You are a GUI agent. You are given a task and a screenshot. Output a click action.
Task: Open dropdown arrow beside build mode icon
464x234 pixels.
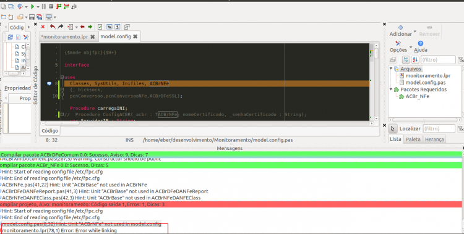click(x=26, y=7)
